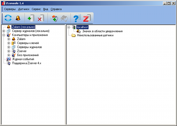Image resolution: width=177 pixels, height=126 pixels.
Task: Click the computer icon beside Zserver
Action: [x=14, y=51]
